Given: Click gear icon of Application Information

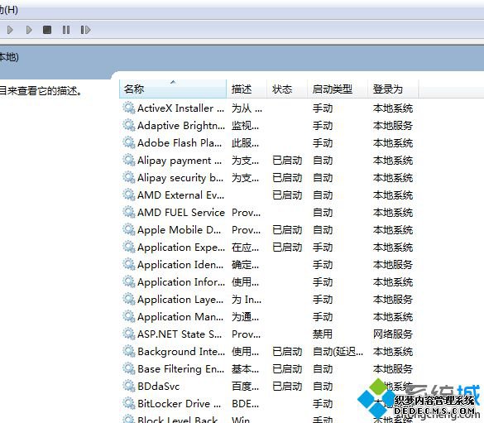Looking at the screenshot, I should 129,281.
